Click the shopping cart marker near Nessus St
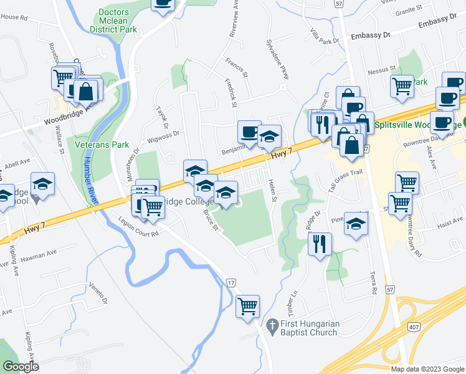Viewport: 466px width, 374px height. 402,87
